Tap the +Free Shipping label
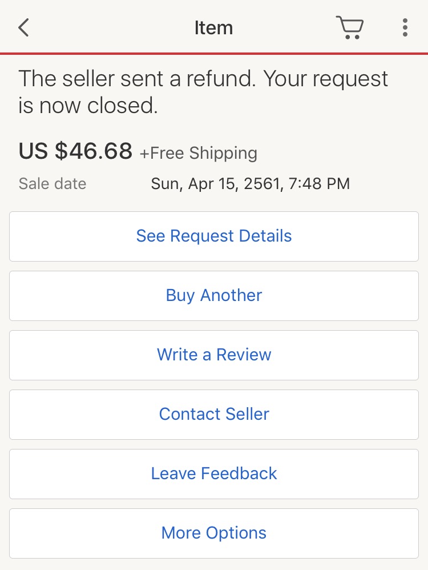This screenshot has height=570, width=428. (x=199, y=153)
